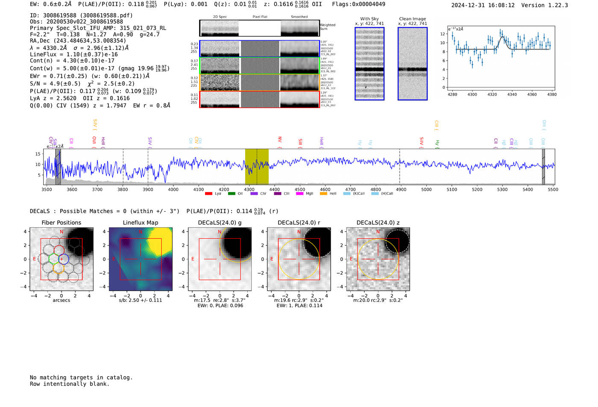Click the Flags:0x00004049 header text
Screen dimensions: 598x407
[x=358, y=4]
